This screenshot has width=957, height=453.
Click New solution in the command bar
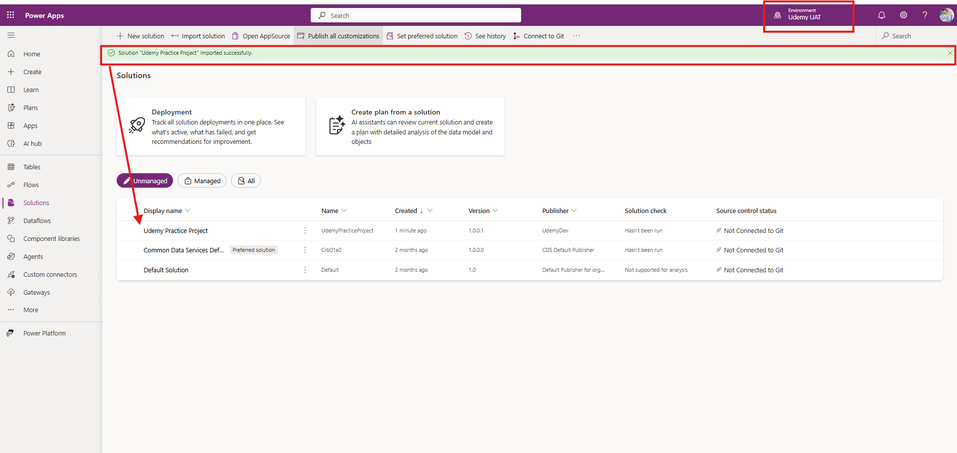pos(140,36)
